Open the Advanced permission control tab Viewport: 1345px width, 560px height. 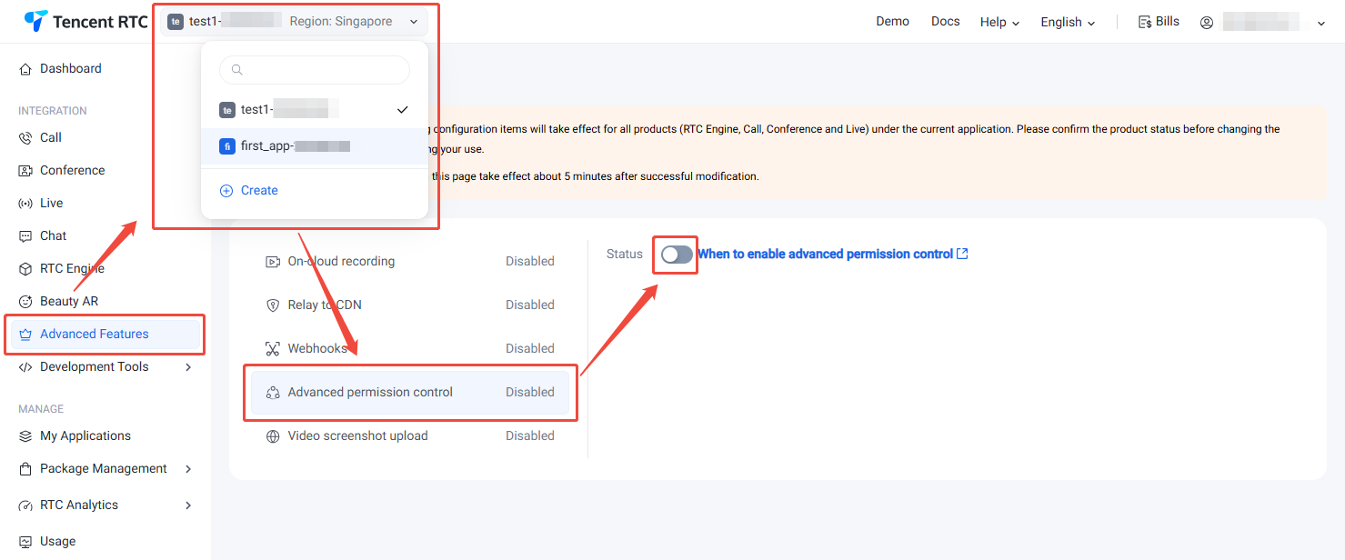pos(370,393)
